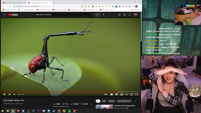
Task: Like the video (302K)
Action: pos(57,104)
